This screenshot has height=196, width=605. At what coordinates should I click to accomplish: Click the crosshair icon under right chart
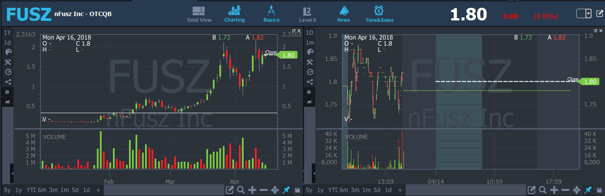click(x=577, y=190)
